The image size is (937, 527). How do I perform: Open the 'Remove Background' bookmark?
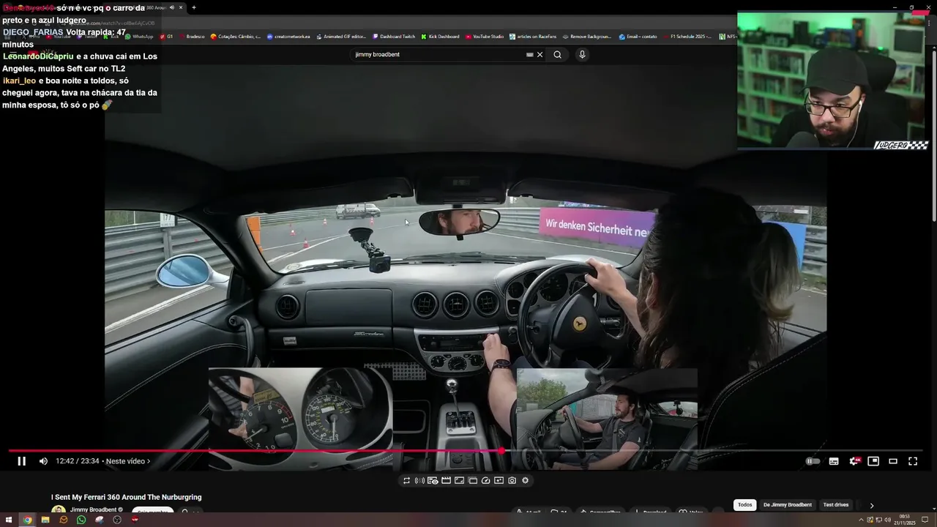587,37
